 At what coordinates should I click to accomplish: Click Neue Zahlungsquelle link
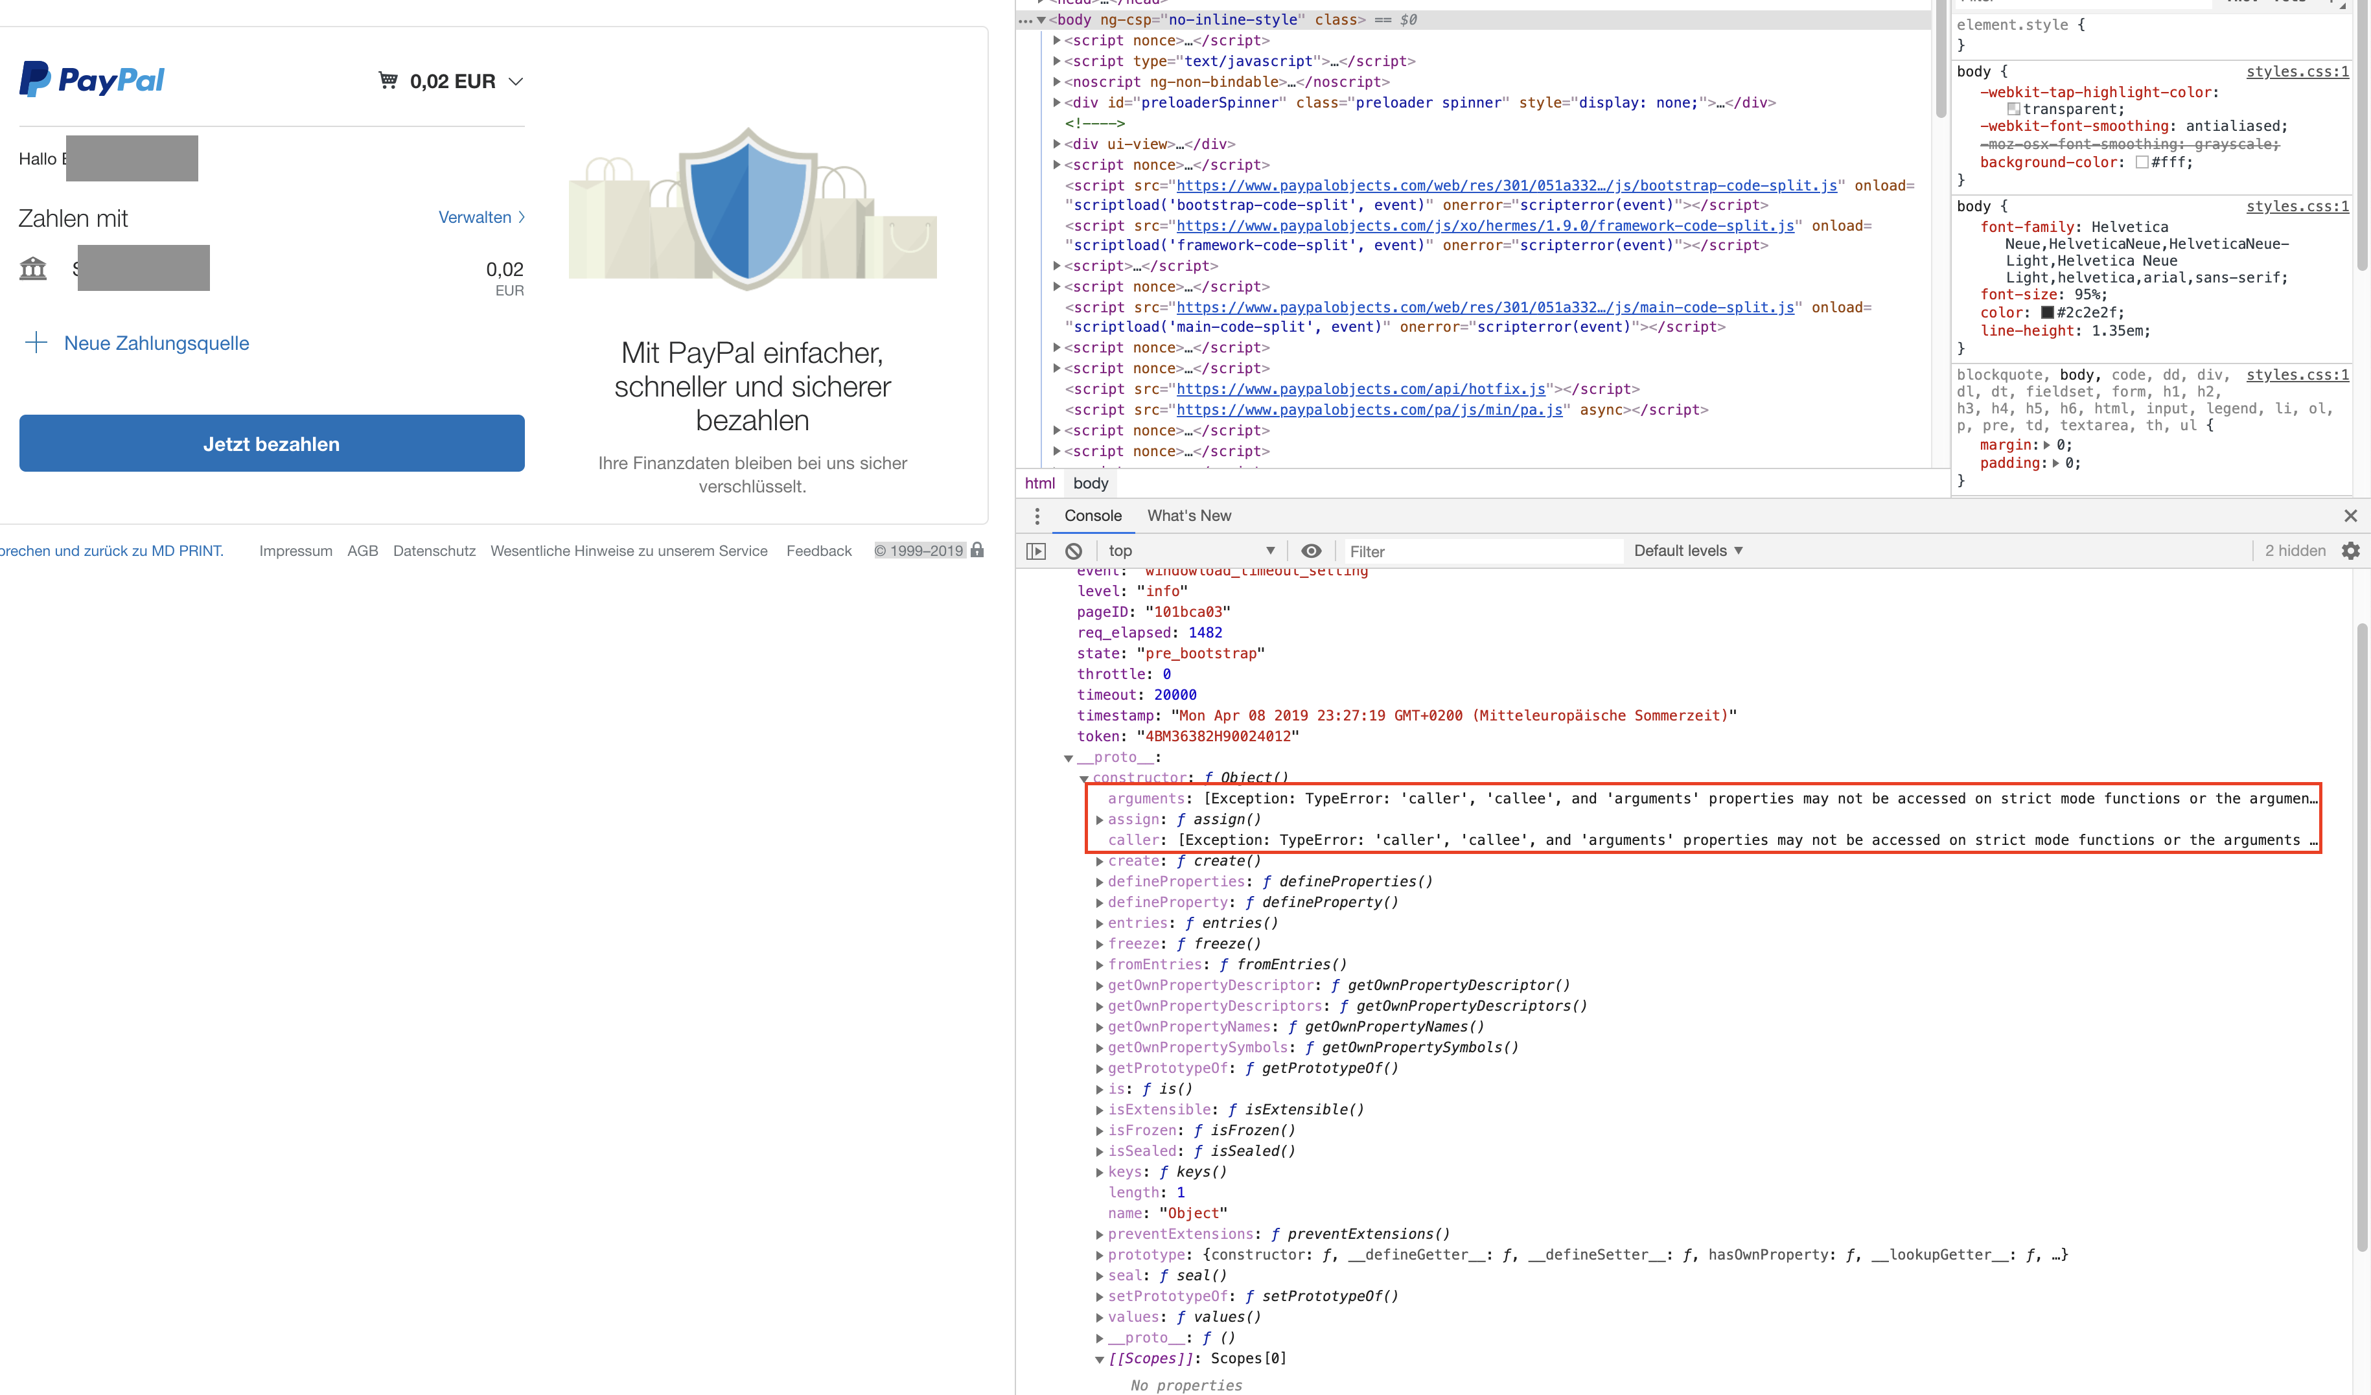click(156, 343)
